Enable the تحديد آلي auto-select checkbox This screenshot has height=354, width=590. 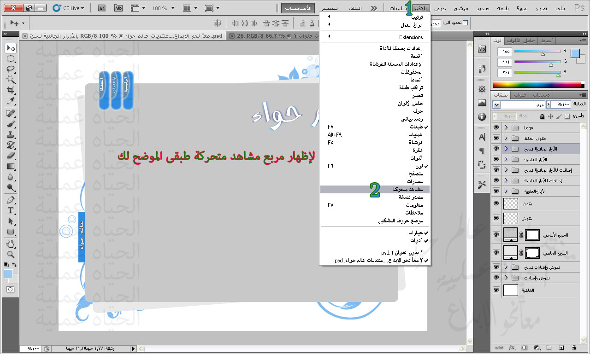pos(465,23)
